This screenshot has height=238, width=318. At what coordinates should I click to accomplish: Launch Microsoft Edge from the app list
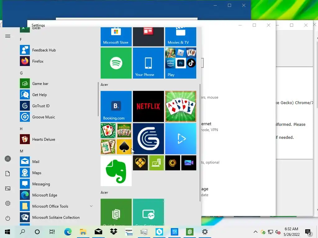(57, 195)
